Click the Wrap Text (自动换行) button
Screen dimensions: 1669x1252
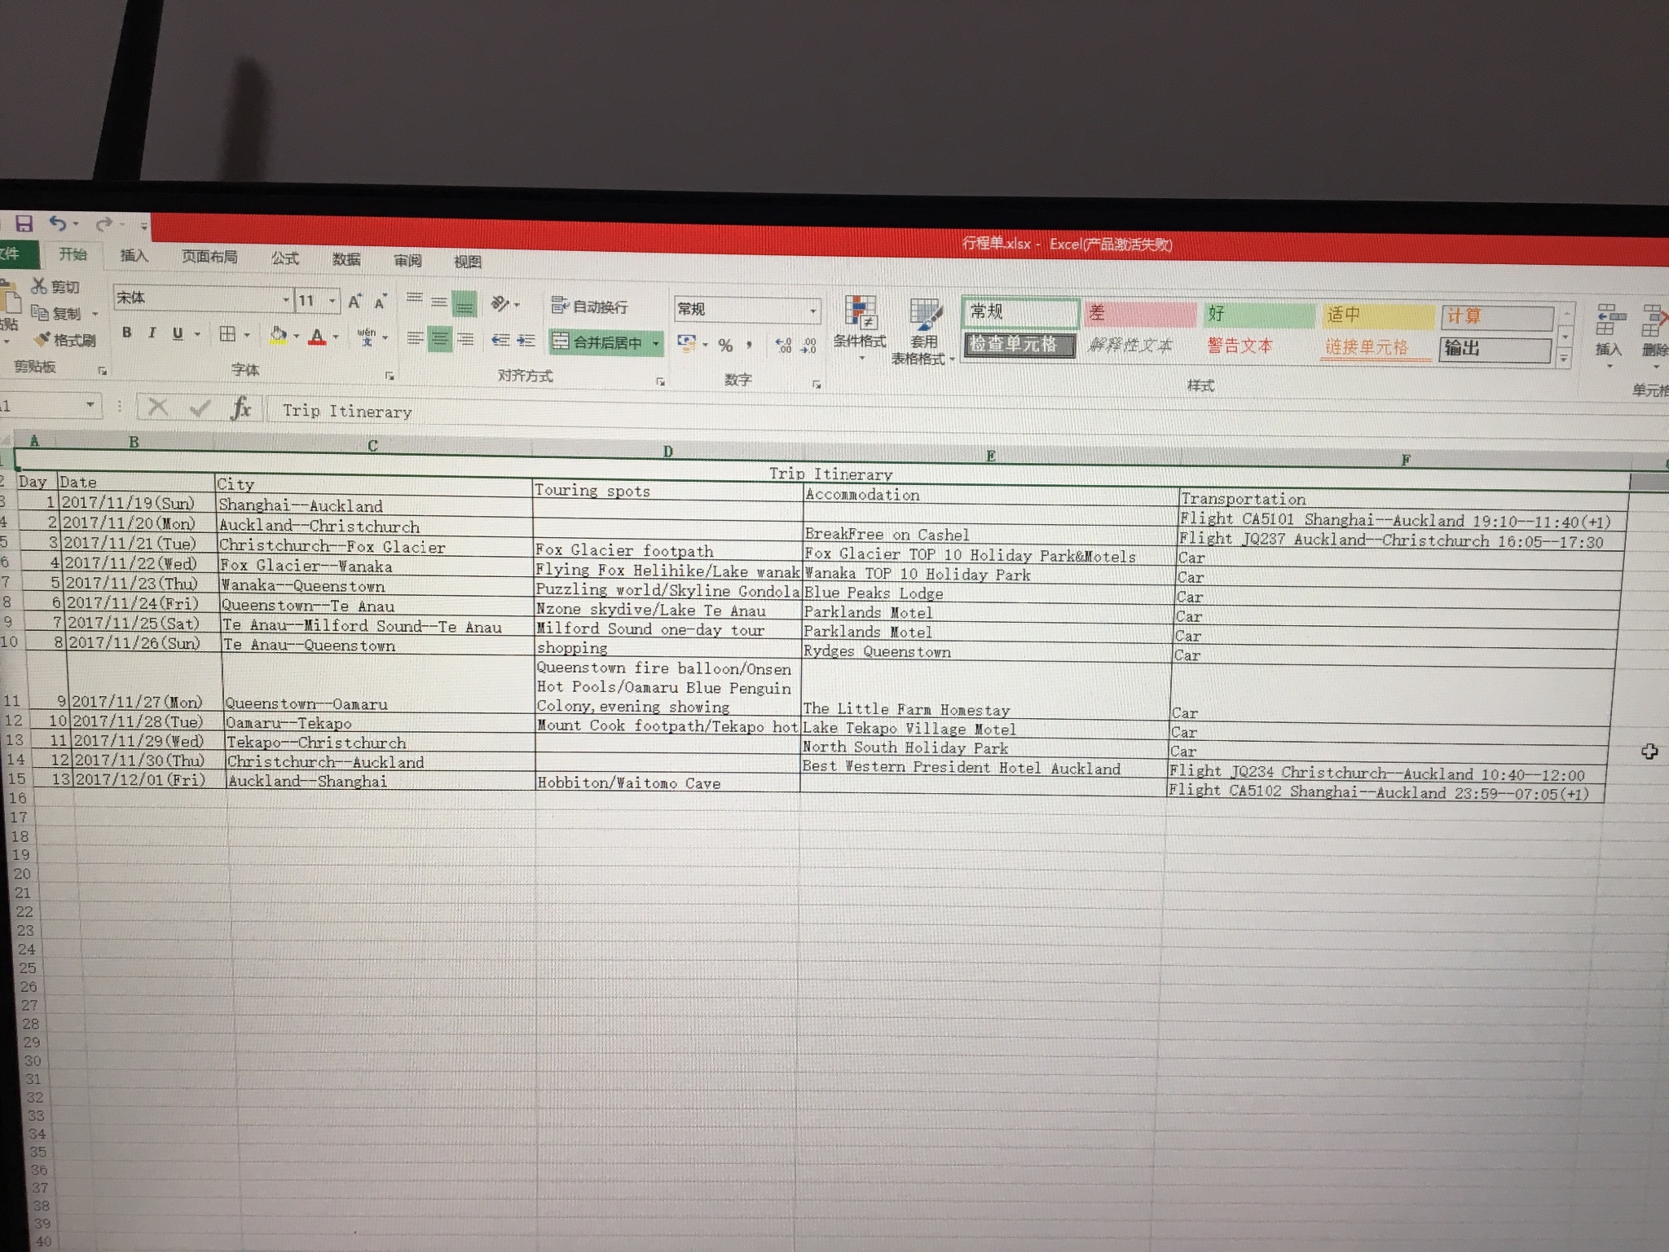coord(589,306)
